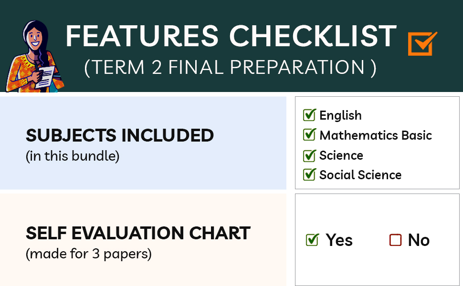The image size is (463, 286).
Task: Click the Social Science label text
Action: [360, 175]
